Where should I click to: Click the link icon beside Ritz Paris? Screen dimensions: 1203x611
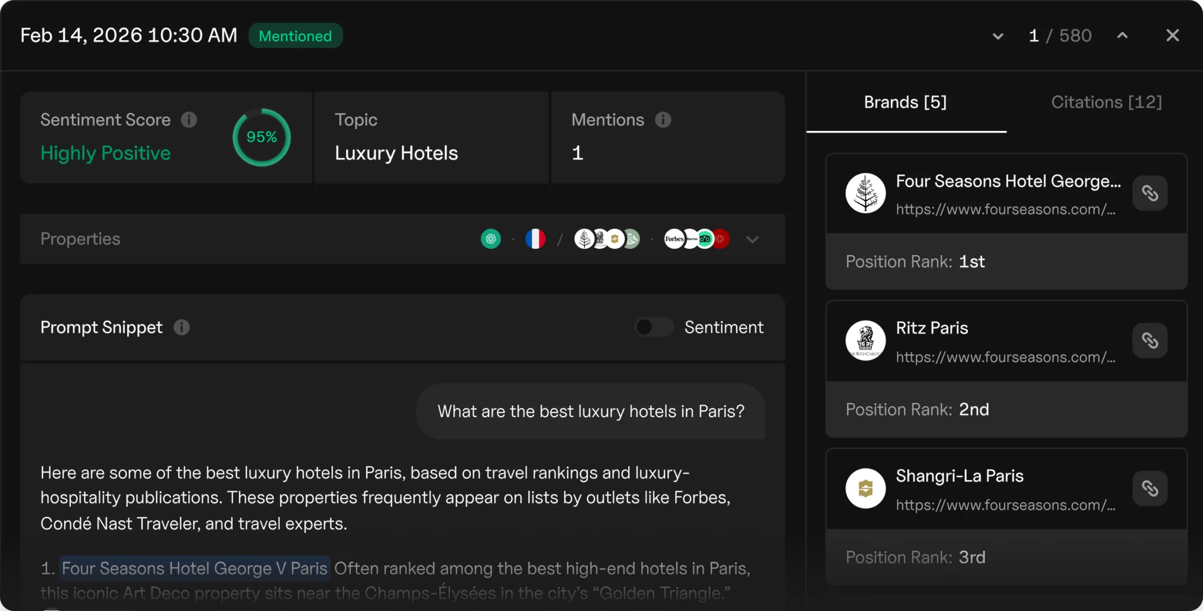click(1150, 341)
